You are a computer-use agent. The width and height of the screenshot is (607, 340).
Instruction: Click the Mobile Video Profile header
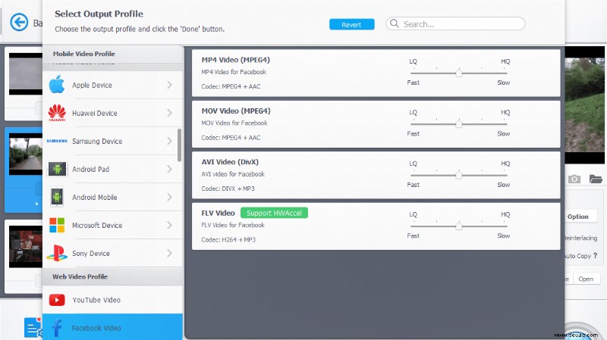click(112, 54)
